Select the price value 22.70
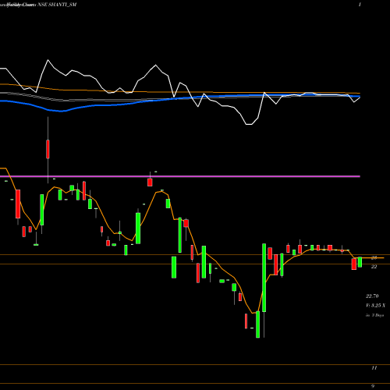The height and width of the screenshot is (390, 390). (x=372, y=296)
